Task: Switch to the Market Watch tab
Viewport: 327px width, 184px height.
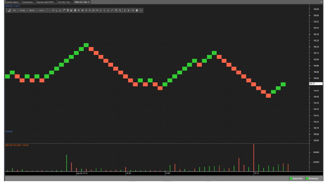Action: pos(12,2)
